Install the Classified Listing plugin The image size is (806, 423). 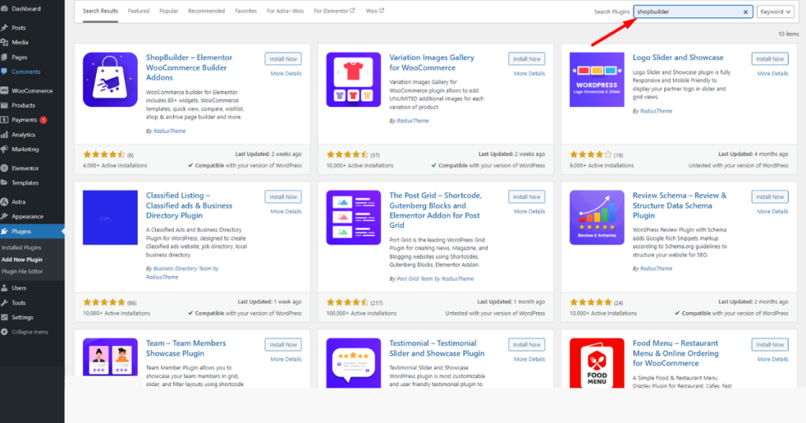coord(283,197)
